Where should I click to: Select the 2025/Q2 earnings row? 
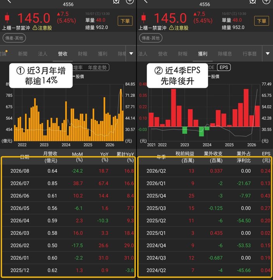tap(205, 220)
